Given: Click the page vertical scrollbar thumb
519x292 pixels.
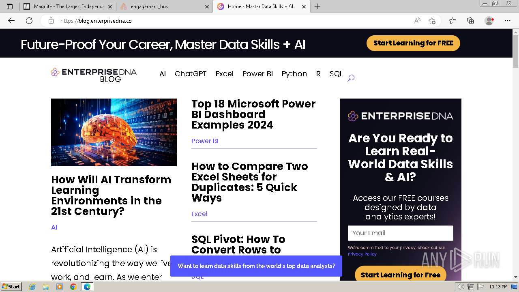Looking at the screenshot, I should [x=516, y=51].
